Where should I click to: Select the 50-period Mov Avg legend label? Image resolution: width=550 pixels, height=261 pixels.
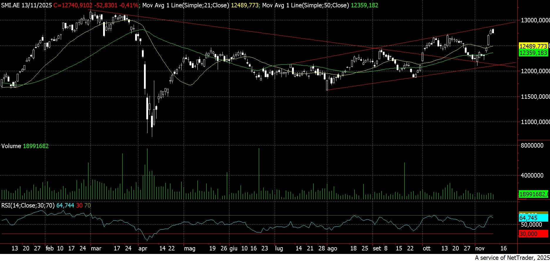click(x=306, y=5)
